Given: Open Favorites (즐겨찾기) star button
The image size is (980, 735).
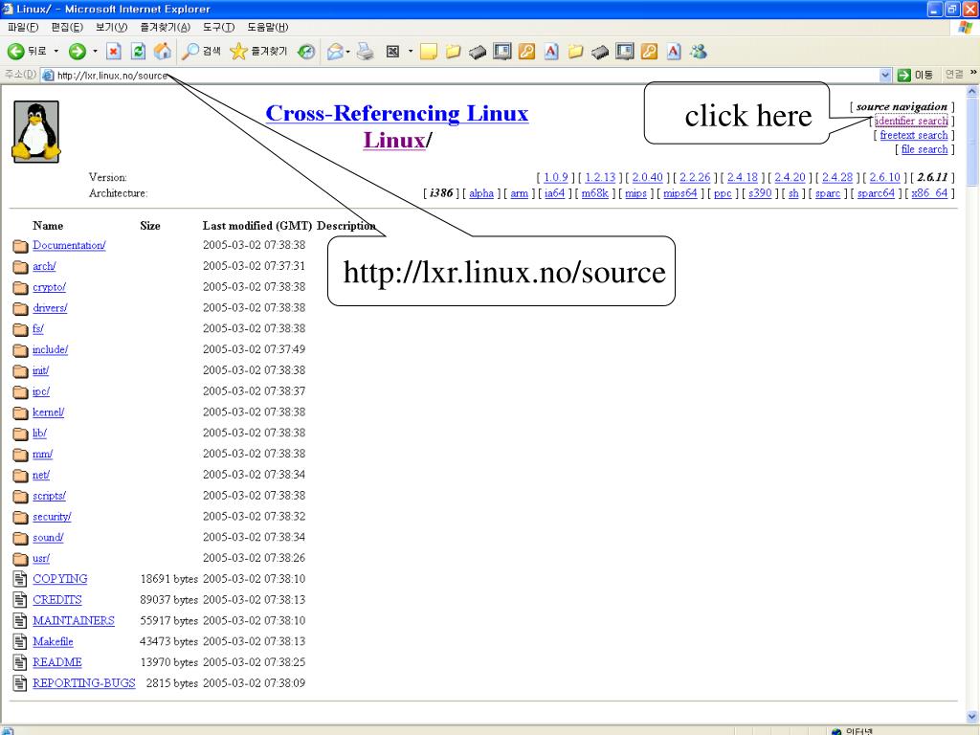Looking at the screenshot, I should (258, 52).
